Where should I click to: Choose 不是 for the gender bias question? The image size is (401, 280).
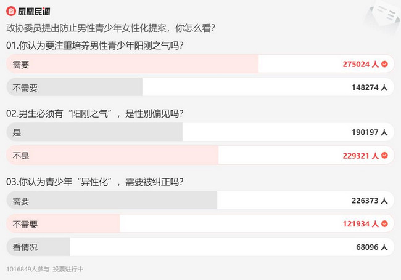[x=200, y=155]
